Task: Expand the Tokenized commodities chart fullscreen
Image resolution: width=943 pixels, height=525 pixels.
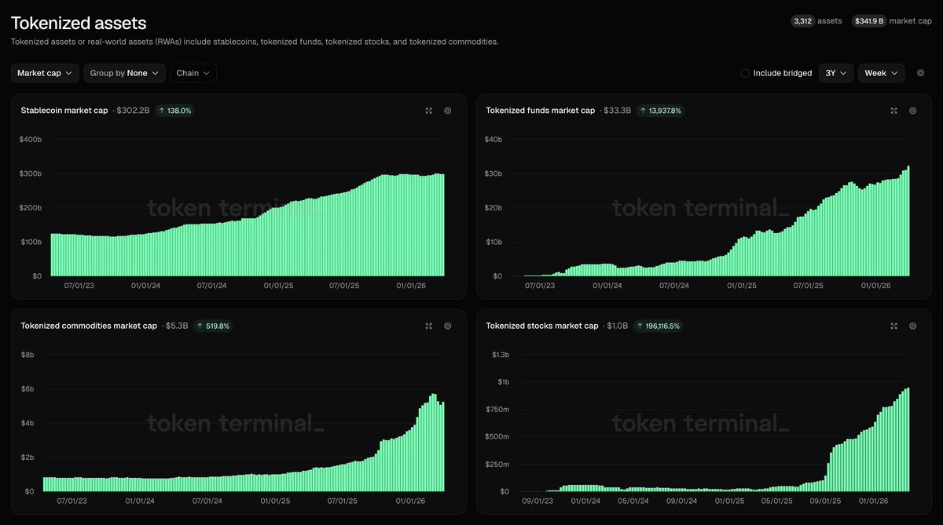Action: tap(428, 326)
